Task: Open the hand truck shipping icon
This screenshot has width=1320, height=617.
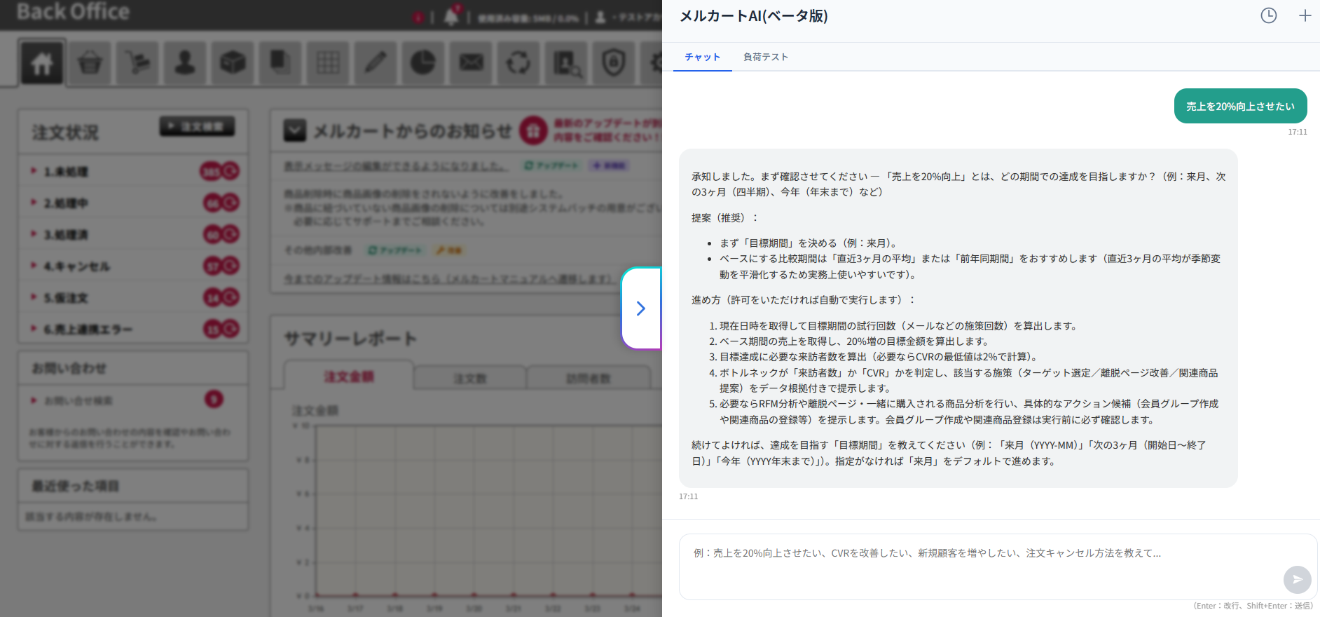Action: (137, 63)
